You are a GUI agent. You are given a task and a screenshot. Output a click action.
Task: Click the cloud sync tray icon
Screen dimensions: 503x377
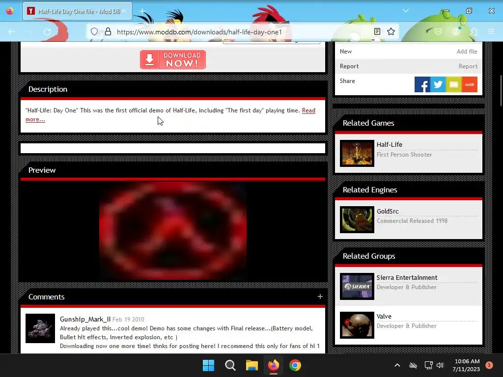413,365
